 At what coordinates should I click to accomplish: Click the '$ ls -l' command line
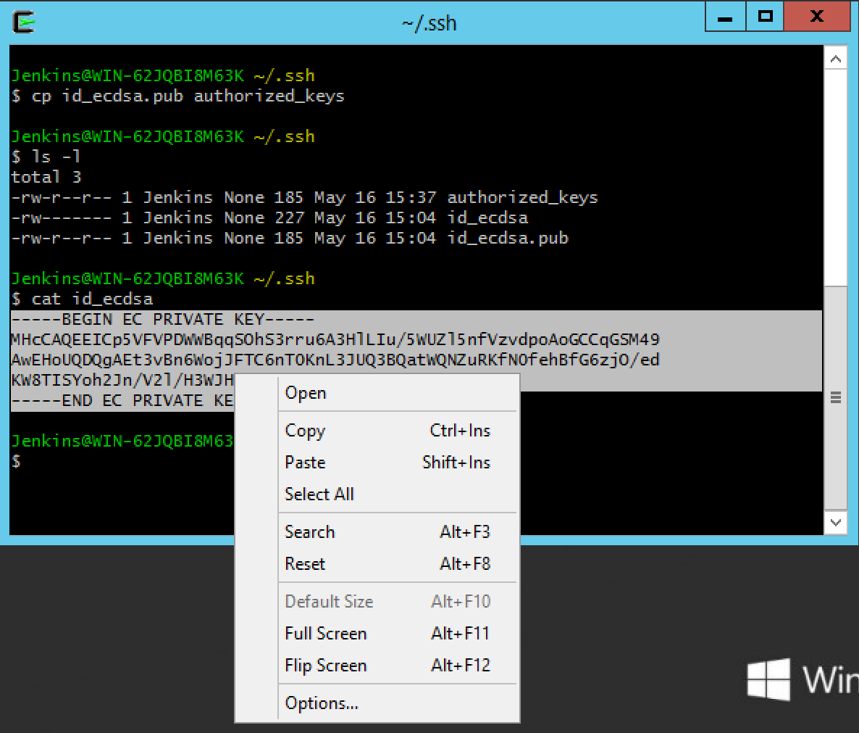tap(46, 157)
